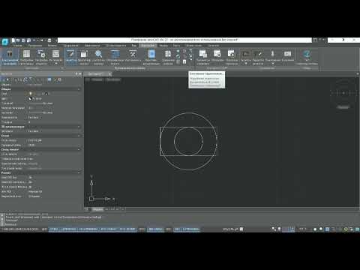
Task: Open the Оформление ribbon tab
Action: [70, 46]
